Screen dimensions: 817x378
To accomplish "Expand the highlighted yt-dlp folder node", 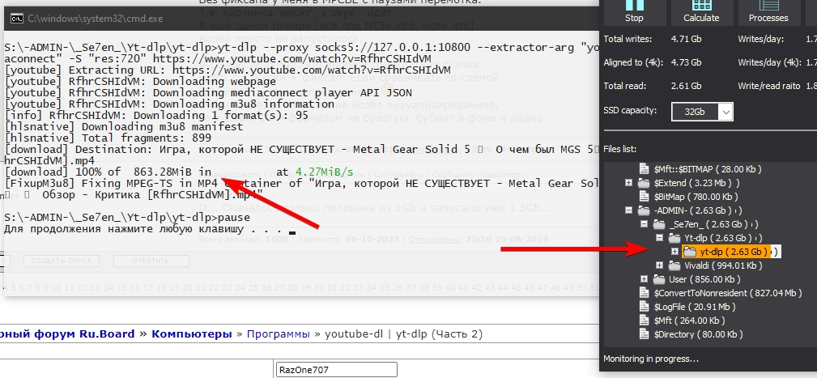I will (675, 252).
